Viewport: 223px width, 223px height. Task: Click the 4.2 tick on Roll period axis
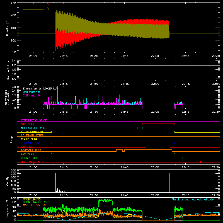click(14, 65)
